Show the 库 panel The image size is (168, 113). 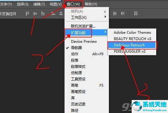87,98
